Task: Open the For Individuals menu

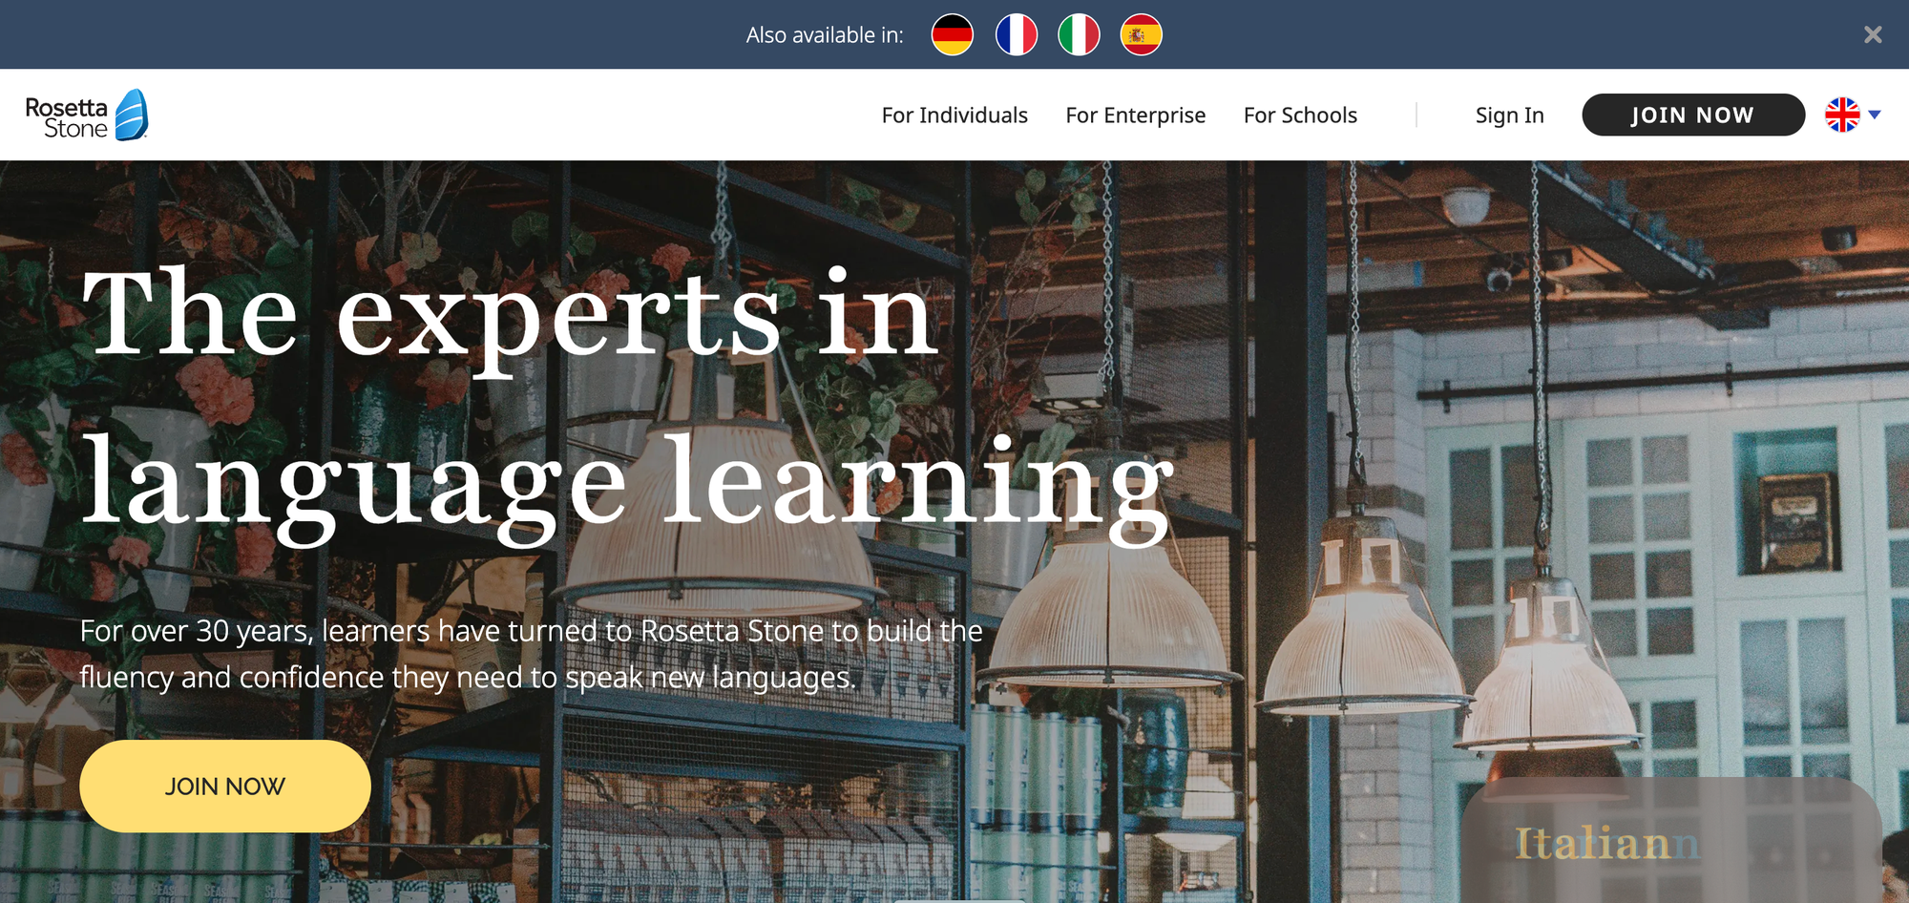Action: 954,115
